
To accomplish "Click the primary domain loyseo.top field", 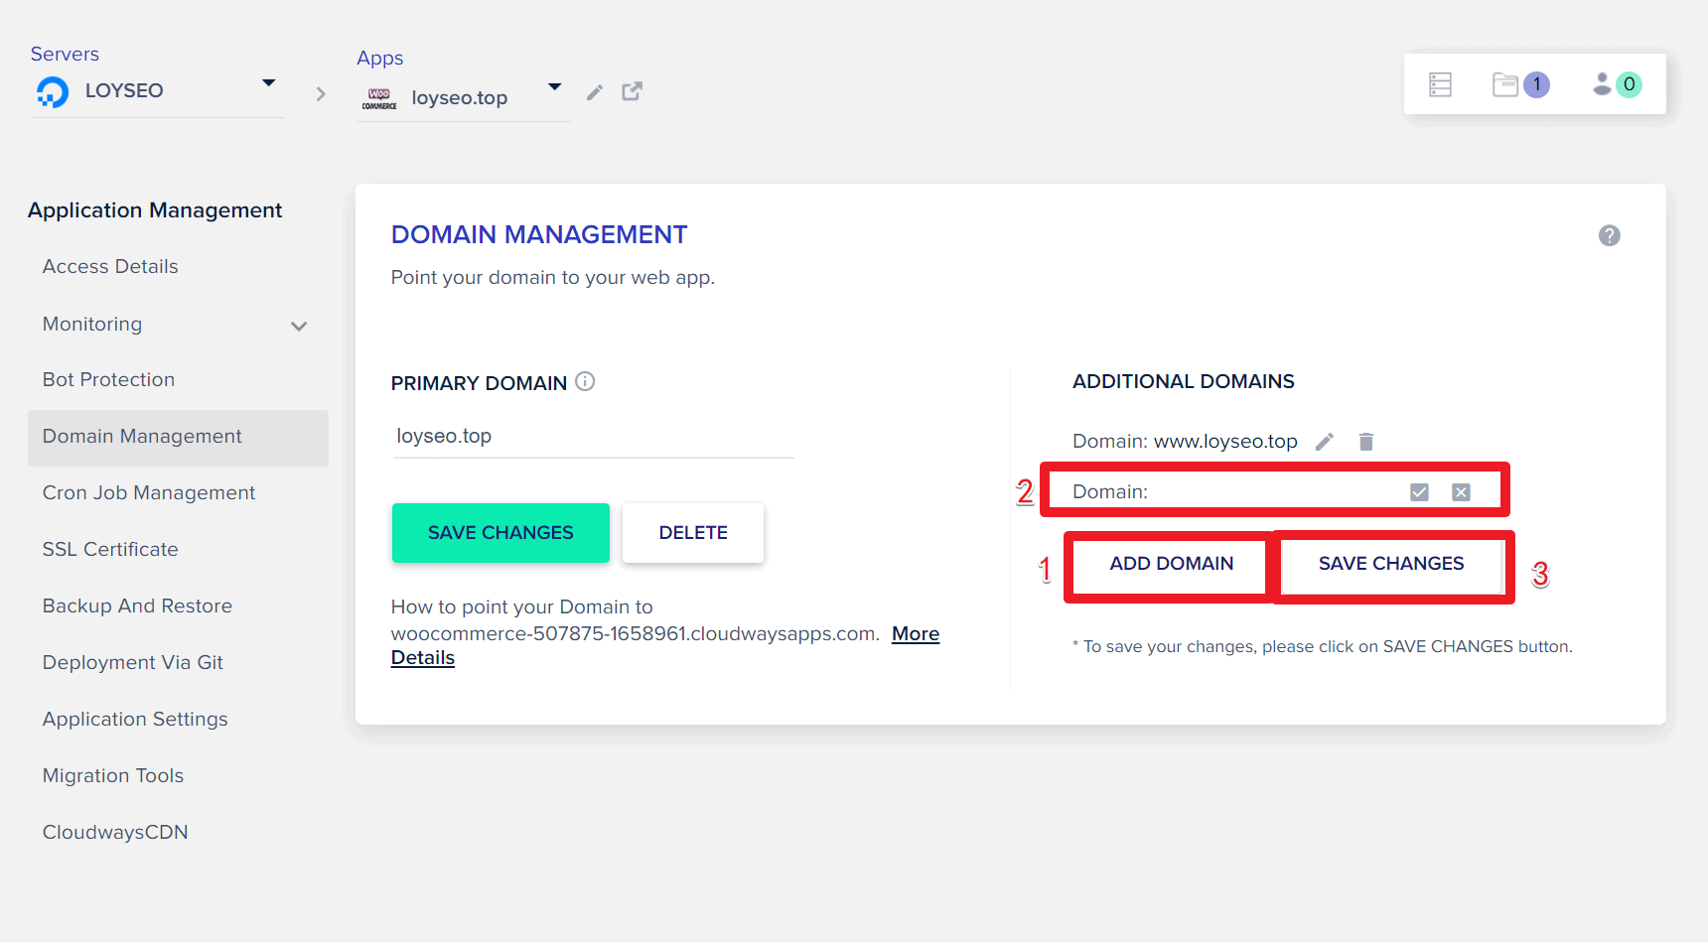I will [594, 437].
